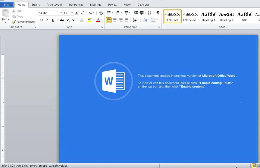Open the font color dropdown arrow

102,20
